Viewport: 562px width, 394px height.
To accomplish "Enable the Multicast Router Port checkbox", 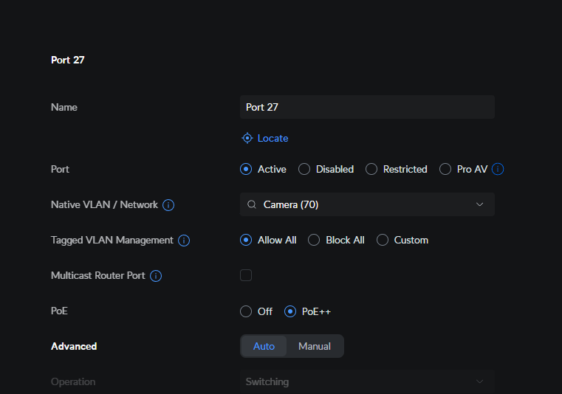I will pos(246,275).
